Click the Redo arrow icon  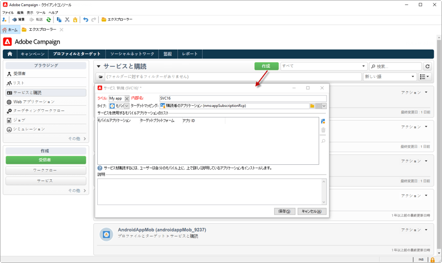pos(93,19)
